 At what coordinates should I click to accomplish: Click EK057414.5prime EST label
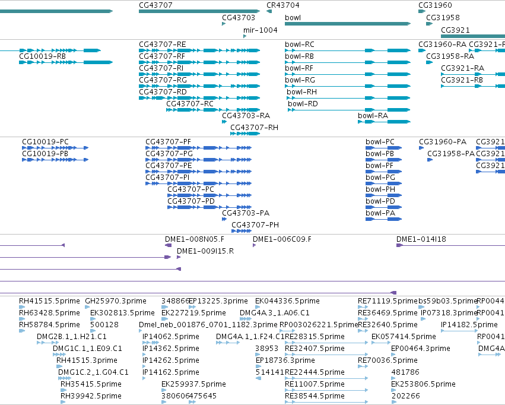coord(404,337)
